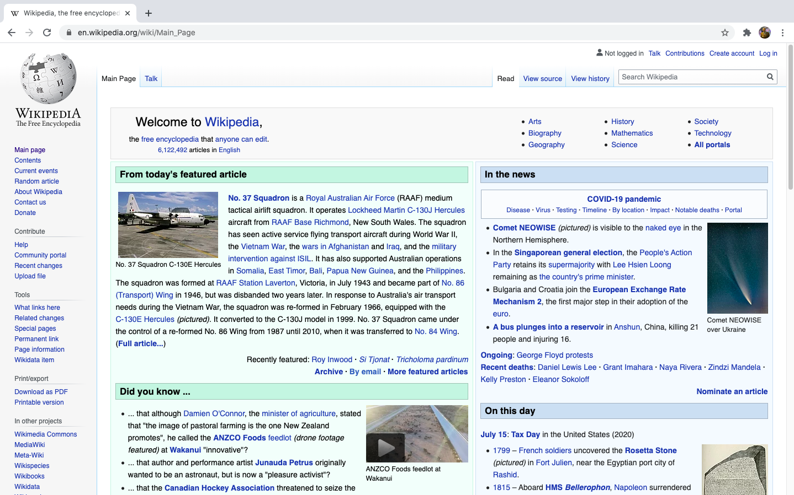Screen dimensions: 794x495
Task: Open the Chrome three-dot menu
Action: [x=782, y=33]
